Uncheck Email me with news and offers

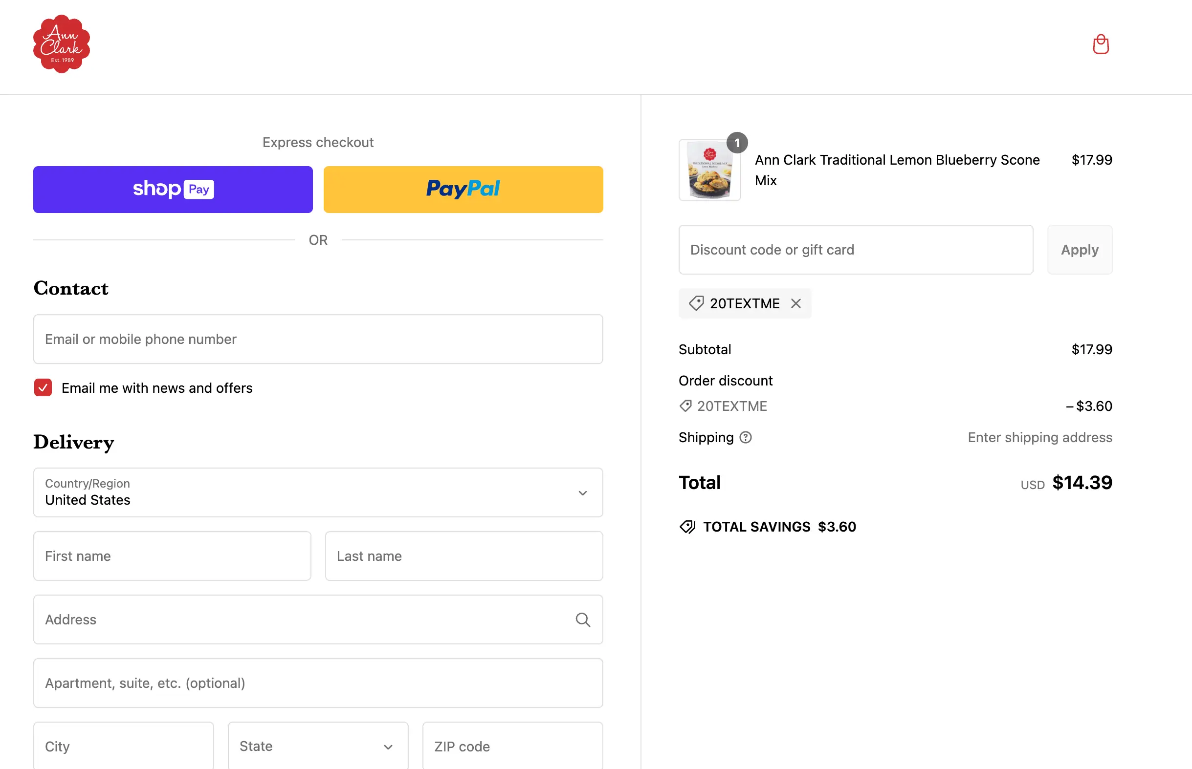(43, 387)
